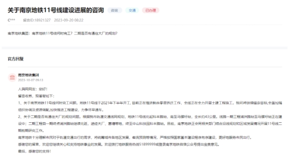This screenshot has width=293, height=162.
Task: Click the 南京地铁集团 institution avatar icon
Action: tap(12, 77)
